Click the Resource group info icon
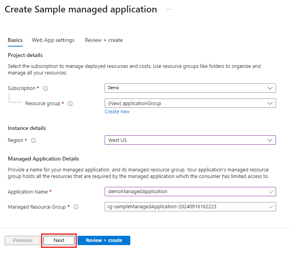 coord(70,104)
